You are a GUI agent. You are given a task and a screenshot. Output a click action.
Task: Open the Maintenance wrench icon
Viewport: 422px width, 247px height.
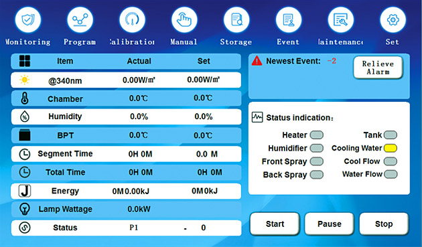point(341,20)
